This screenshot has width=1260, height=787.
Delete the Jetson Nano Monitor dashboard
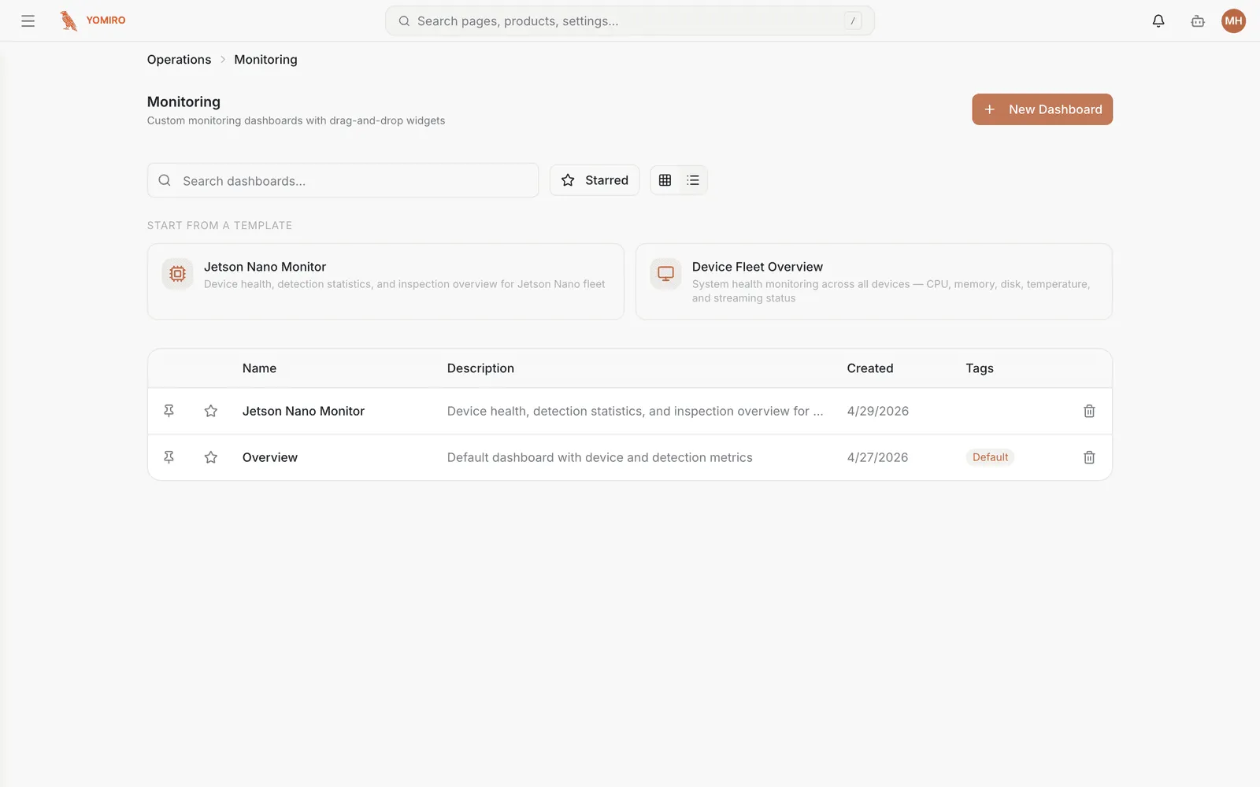pyautogui.click(x=1089, y=411)
